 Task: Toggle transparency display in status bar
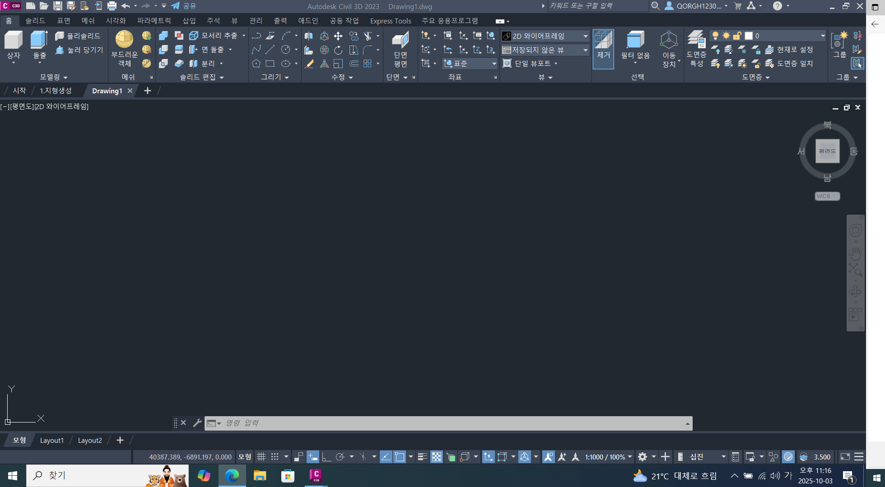(436, 457)
